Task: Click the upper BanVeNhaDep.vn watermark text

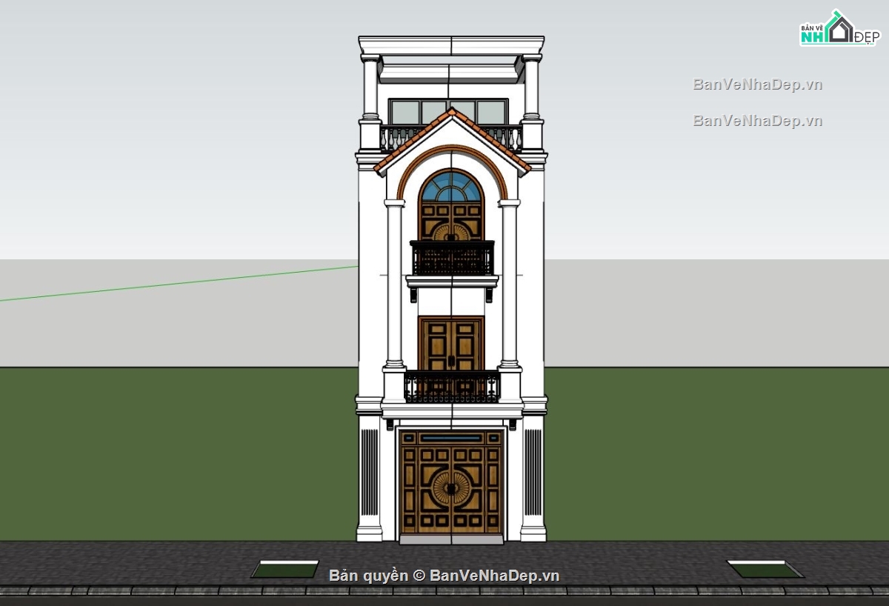Action: point(757,84)
